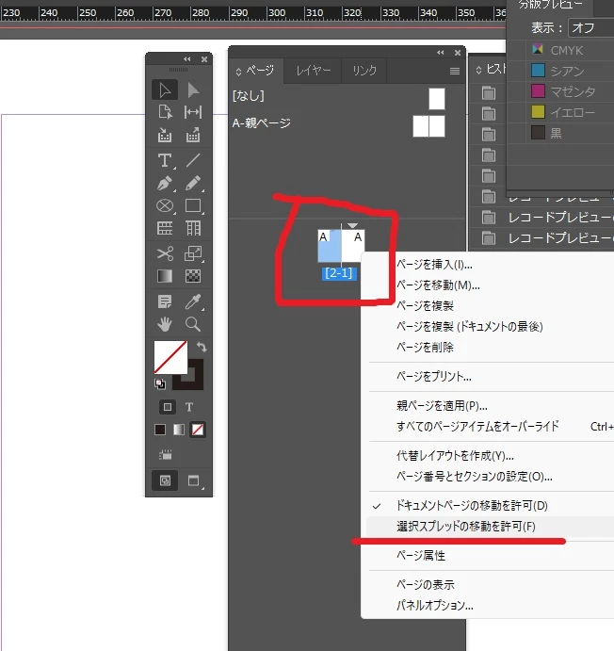Select the Vertical Grid tool
The image size is (614, 651).
point(193,228)
